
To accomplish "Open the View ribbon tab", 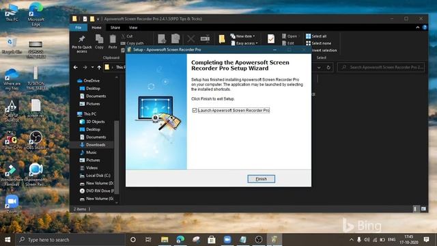I will 133,27.
